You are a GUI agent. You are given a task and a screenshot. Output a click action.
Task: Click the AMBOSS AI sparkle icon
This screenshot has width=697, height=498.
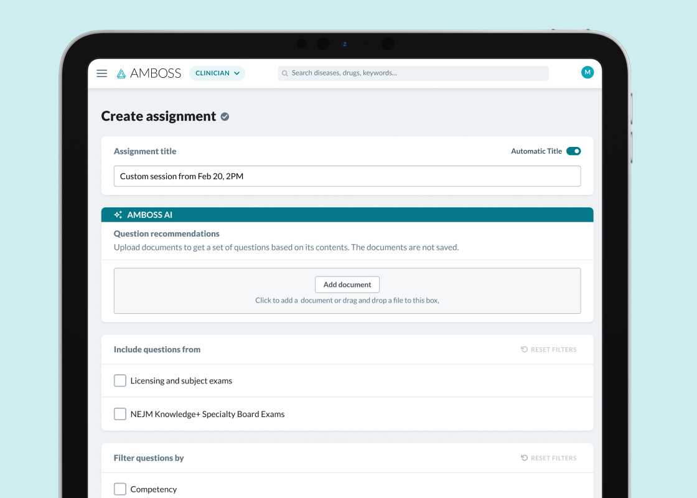118,215
